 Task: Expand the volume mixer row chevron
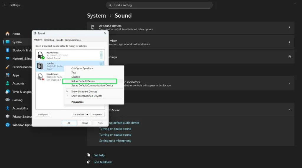point(289,42)
